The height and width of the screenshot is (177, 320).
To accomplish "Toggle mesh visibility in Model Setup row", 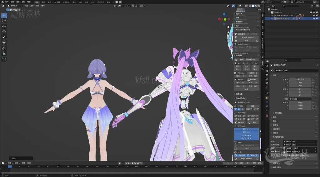I will point(236,109).
